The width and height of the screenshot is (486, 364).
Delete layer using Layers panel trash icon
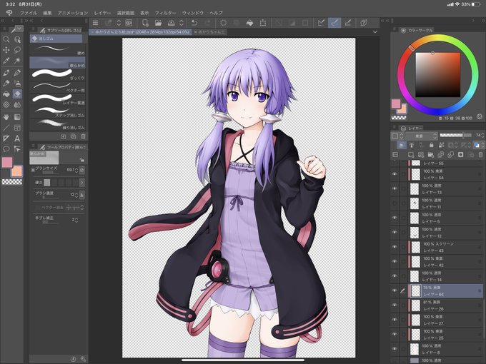pyautogui.click(x=480, y=154)
